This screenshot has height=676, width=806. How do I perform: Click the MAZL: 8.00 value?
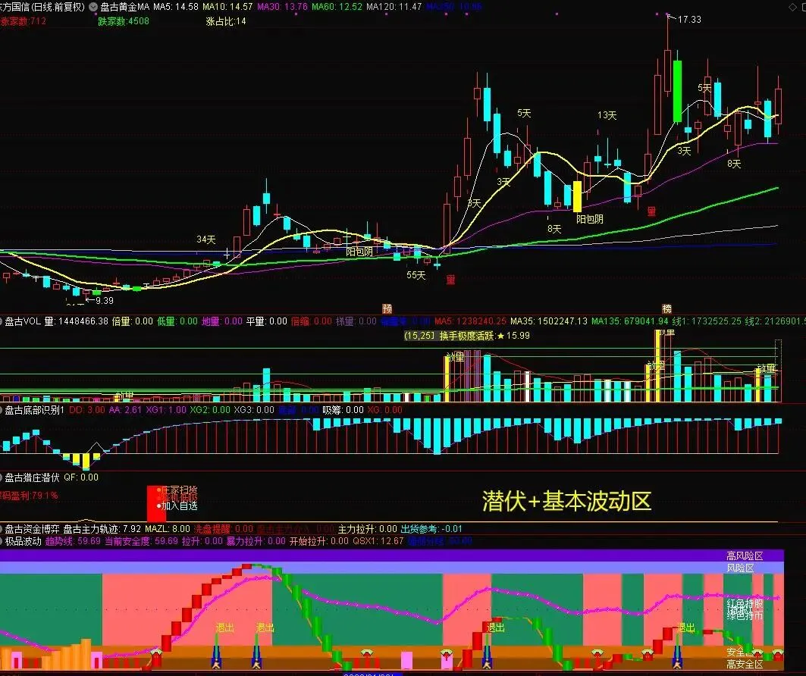(x=168, y=529)
